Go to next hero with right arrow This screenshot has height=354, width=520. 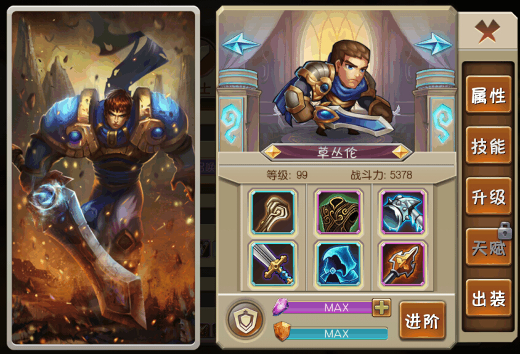coord(434,44)
